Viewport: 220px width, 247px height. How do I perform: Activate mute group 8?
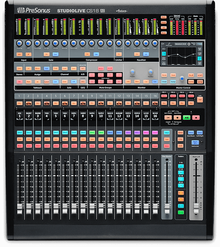coord(119,81)
